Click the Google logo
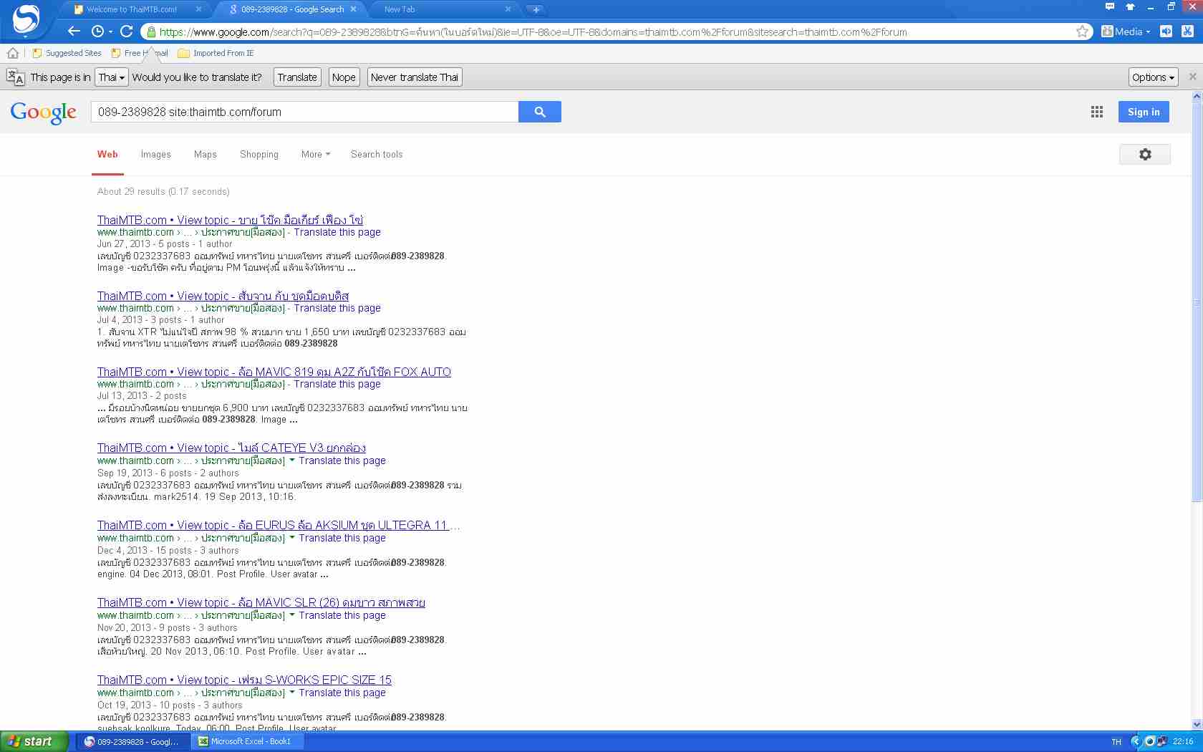The width and height of the screenshot is (1203, 752). (x=44, y=112)
